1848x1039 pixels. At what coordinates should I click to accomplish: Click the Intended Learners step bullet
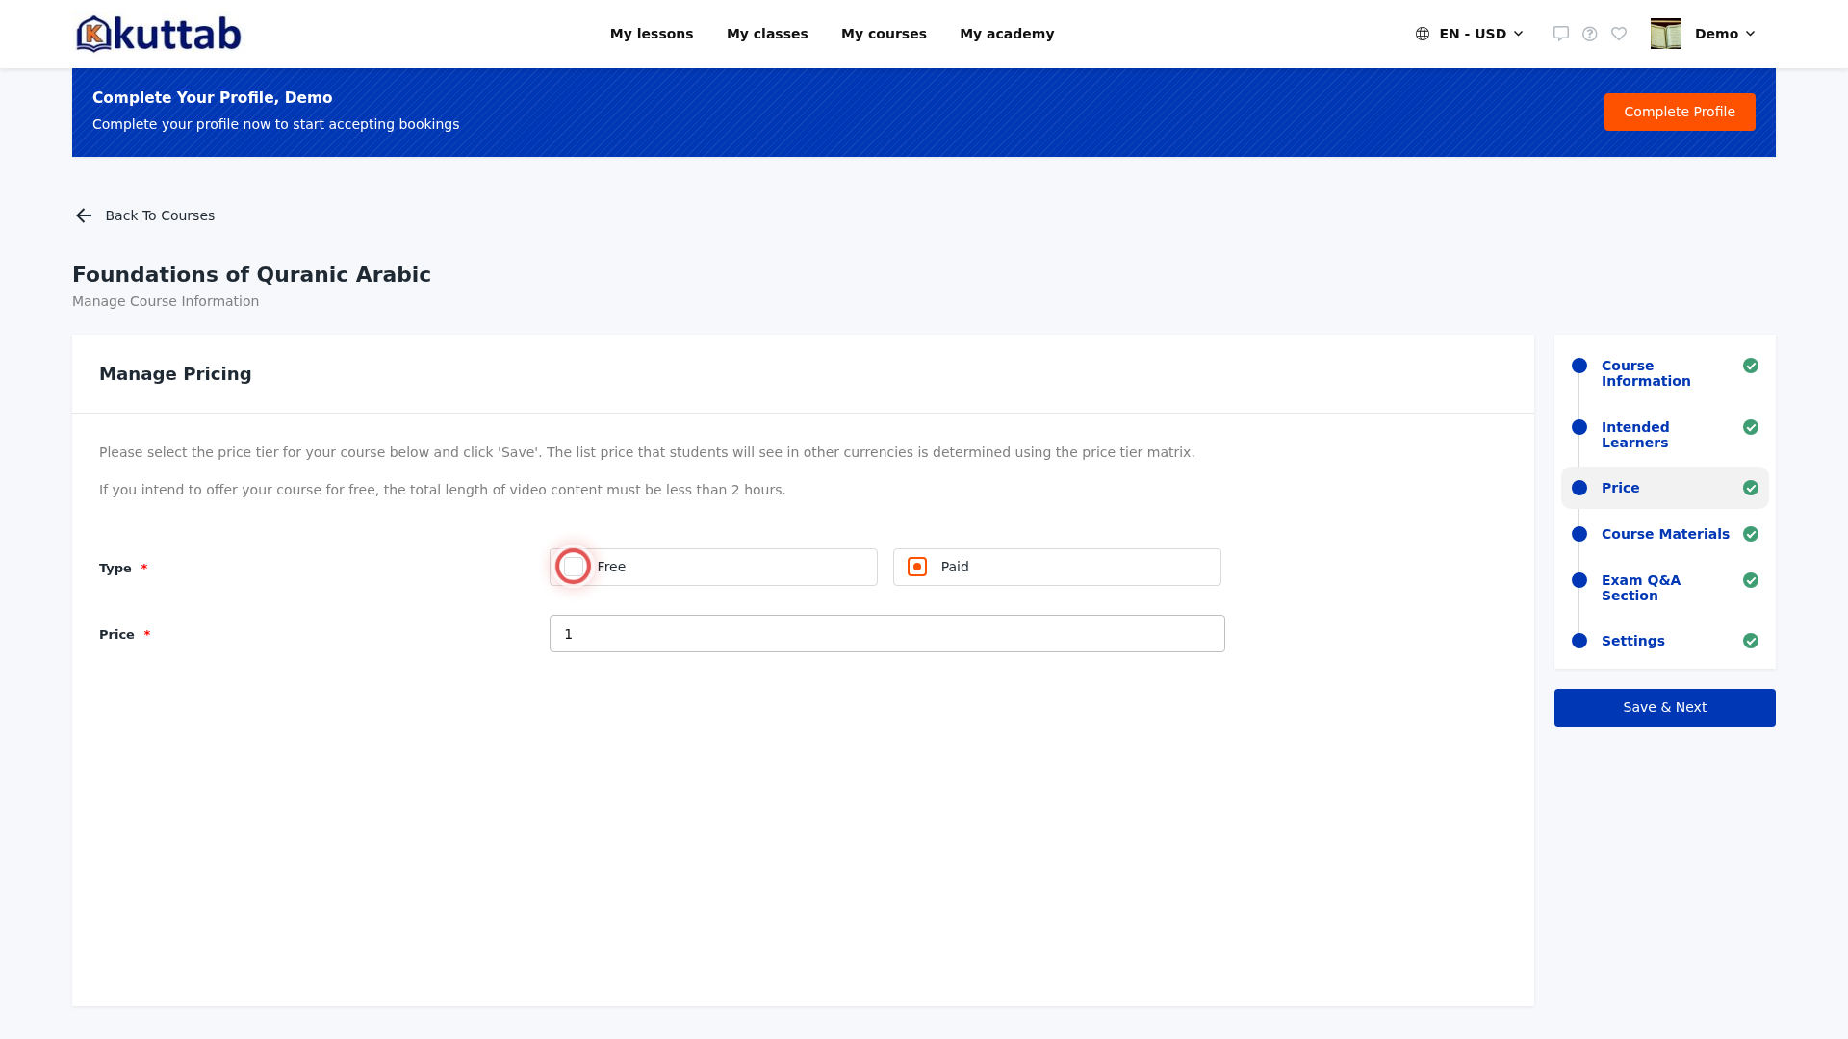click(1579, 427)
